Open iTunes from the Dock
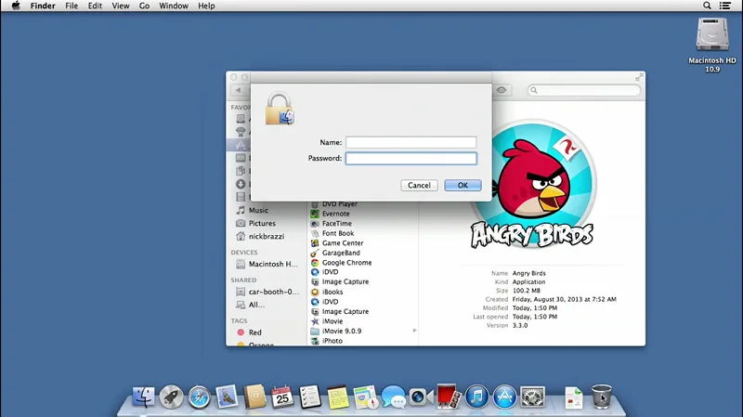The width and height of the screenshot is (743, 417). tap(476, 397)
